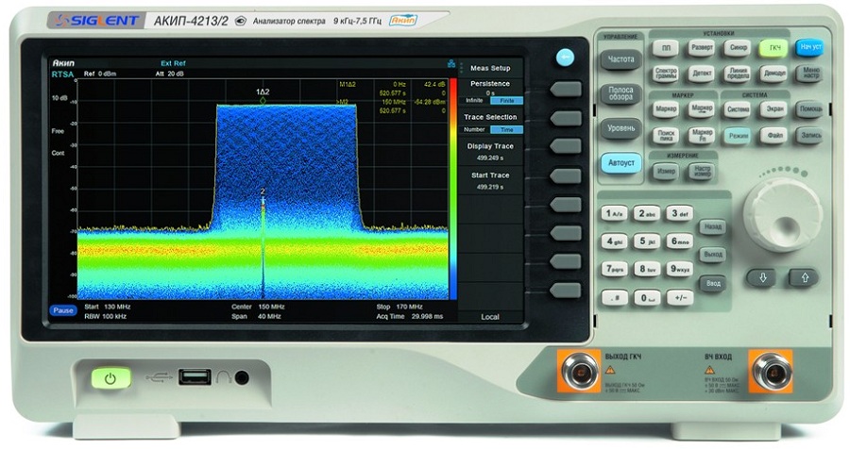The height and width of the screenshot is (449, 850).
Task: Click the headphone jack next to USB port
Action: click(x=242, y=377)
